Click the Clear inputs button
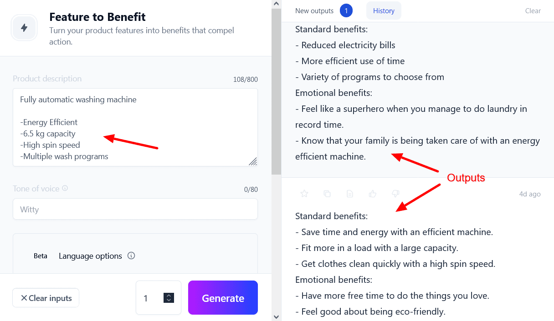The image size is (554, 321). 46,298
